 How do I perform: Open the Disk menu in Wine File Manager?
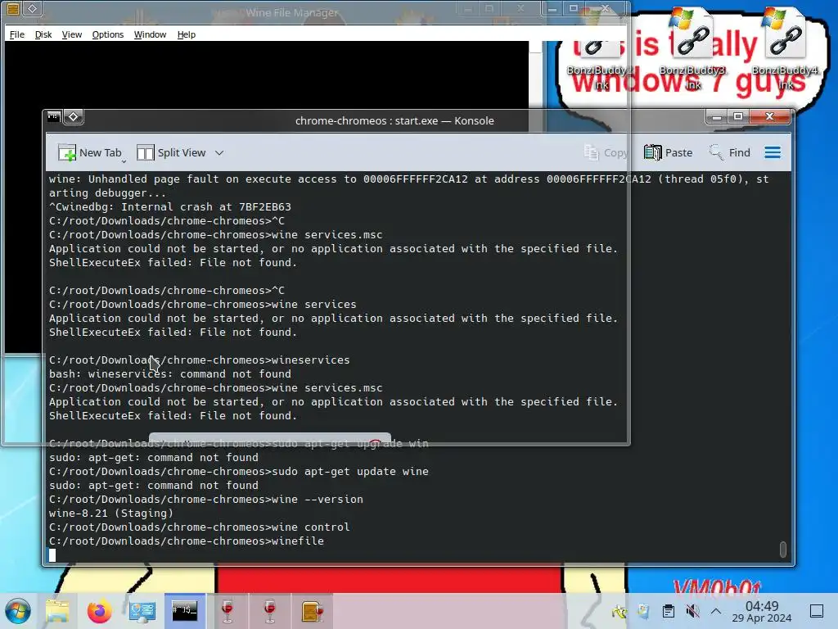[x=43, y=34]
